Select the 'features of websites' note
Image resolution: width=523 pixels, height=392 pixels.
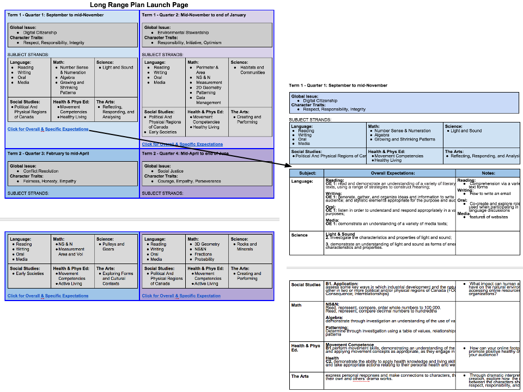(489, 217)
